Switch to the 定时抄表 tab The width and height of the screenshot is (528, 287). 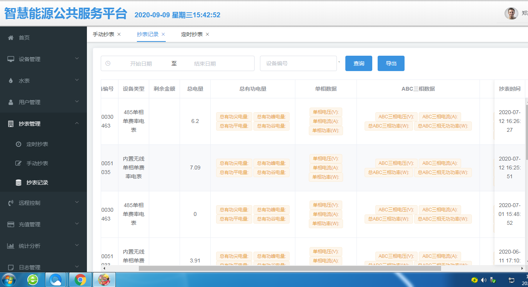pyautogui.click(x=192, y=34)
